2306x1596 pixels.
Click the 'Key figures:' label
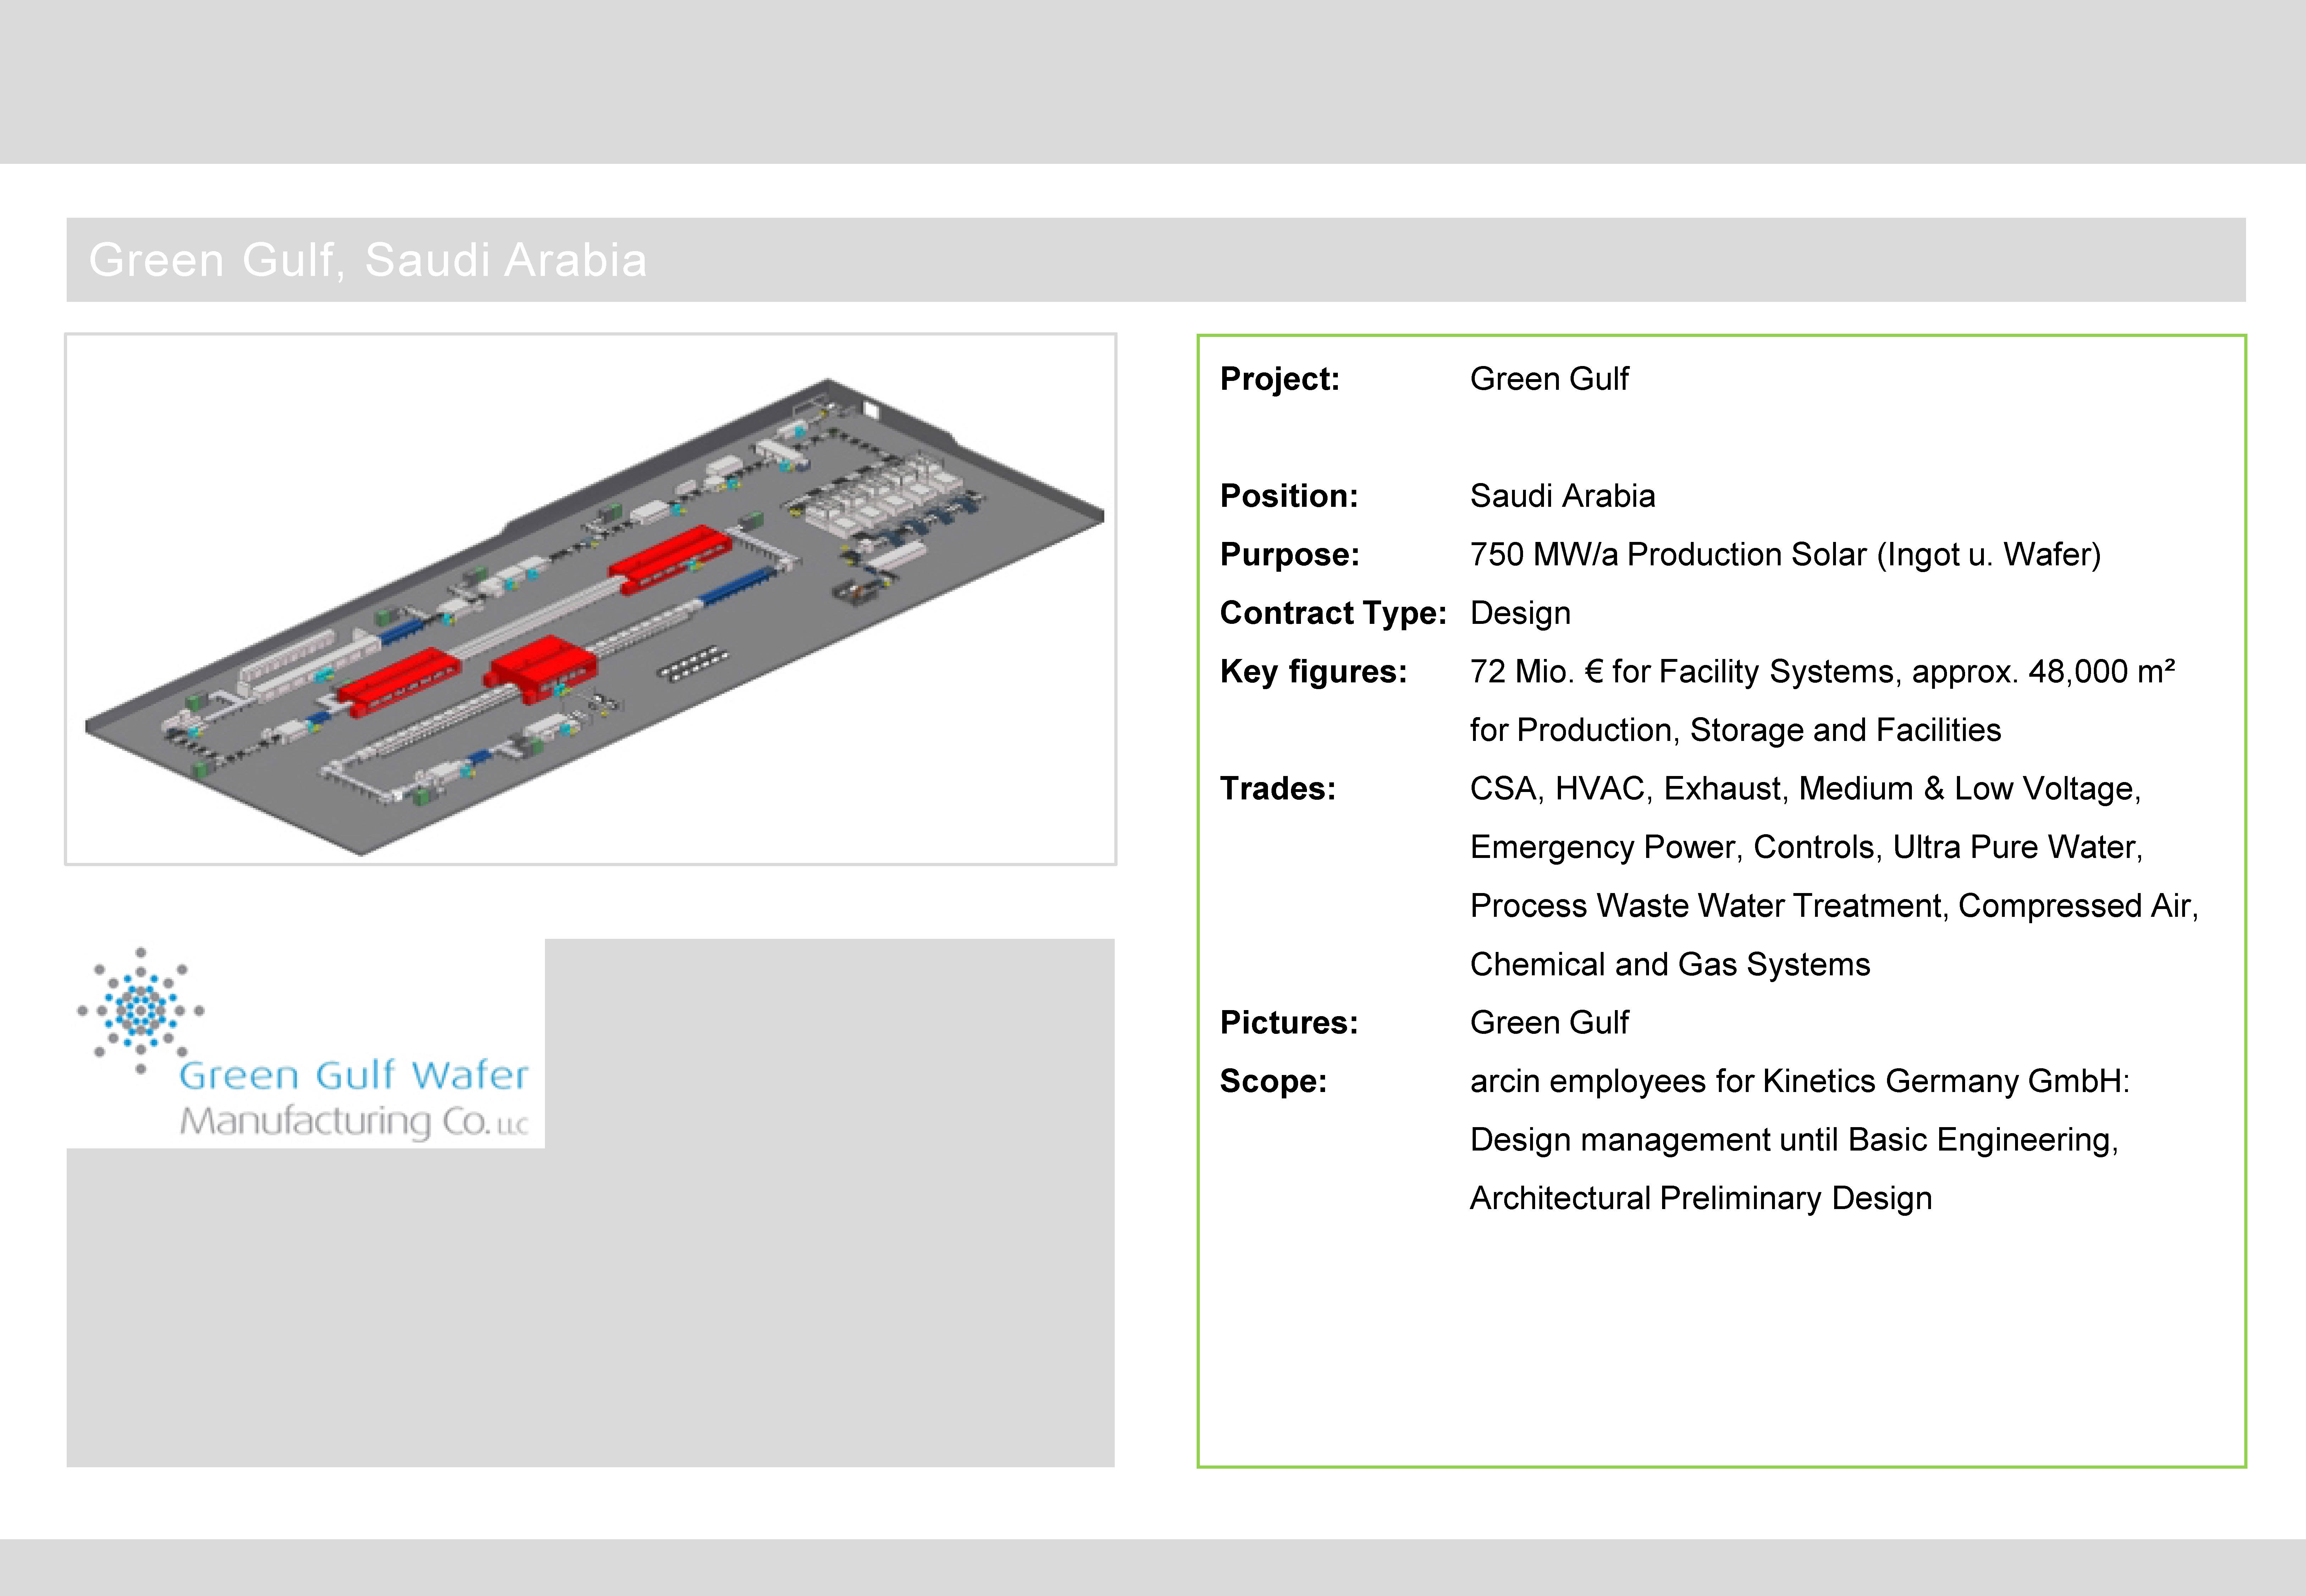tap(1313, 672)
